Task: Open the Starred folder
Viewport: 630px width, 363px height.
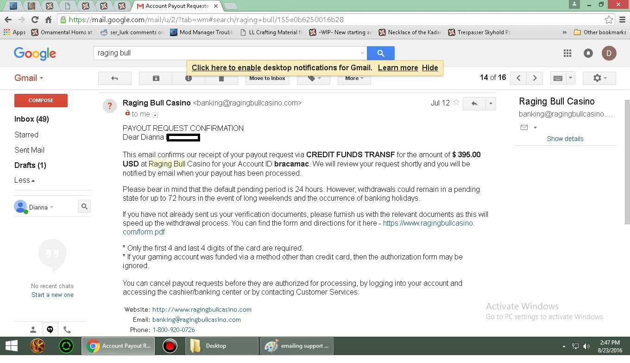Action: [x=26, y=135]
